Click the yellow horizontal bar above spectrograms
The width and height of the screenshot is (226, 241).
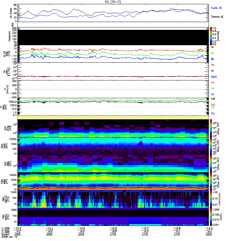tap(113, 118)
